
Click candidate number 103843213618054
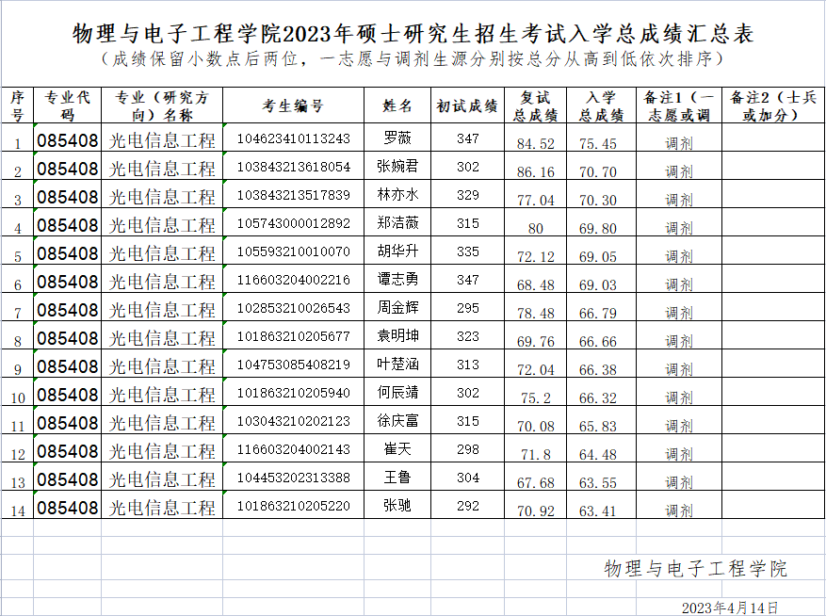pyautogui.click(x=293, y=168)
